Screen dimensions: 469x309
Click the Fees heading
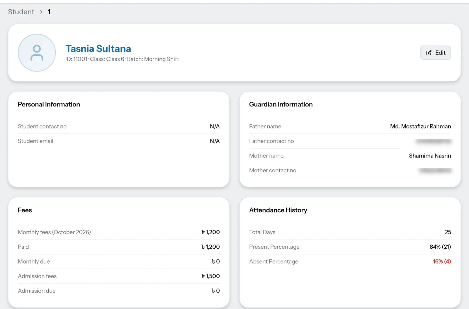click(25, 210)
